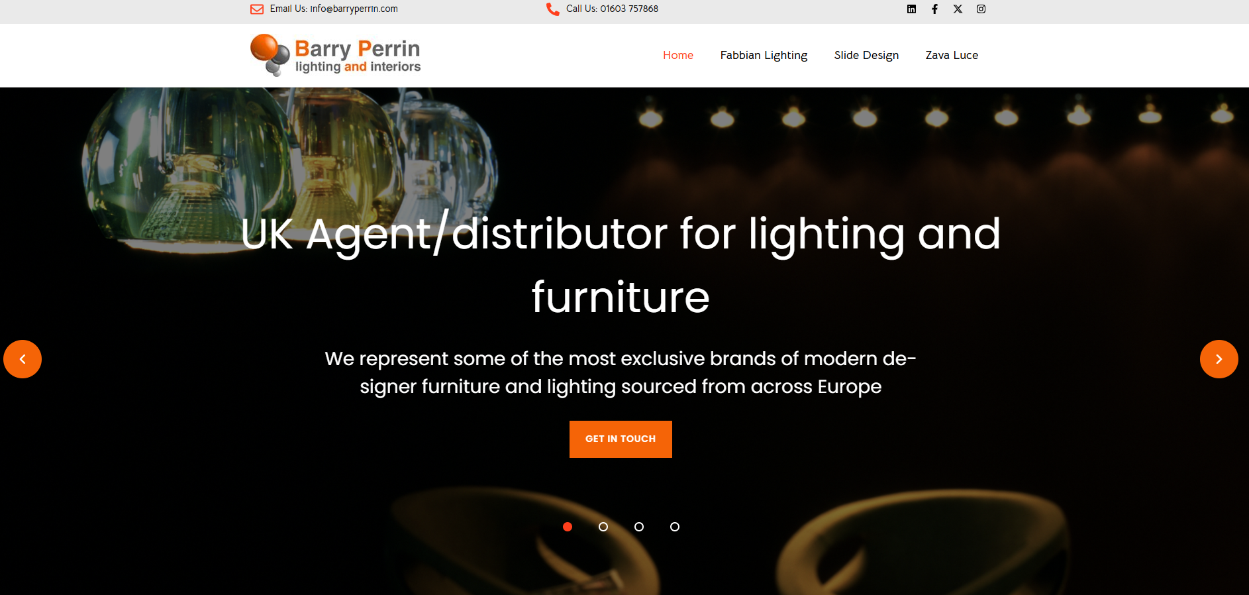This screenshot has width=1249, height=595.
Task: Go to previous slide with left arrow
Action: [23, 359]
